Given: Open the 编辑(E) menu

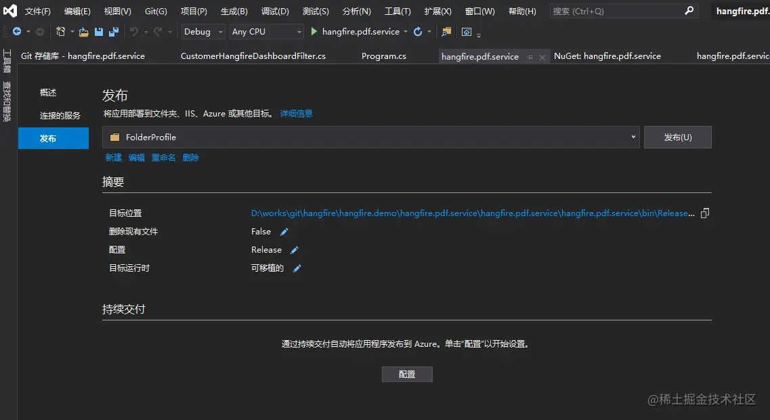Looking at the screenshot, I should tap(77, 11).
